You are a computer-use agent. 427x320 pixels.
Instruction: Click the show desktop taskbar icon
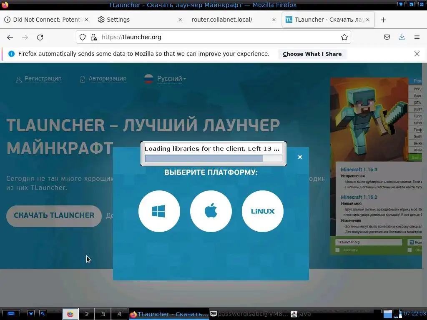tap(11, 314)
